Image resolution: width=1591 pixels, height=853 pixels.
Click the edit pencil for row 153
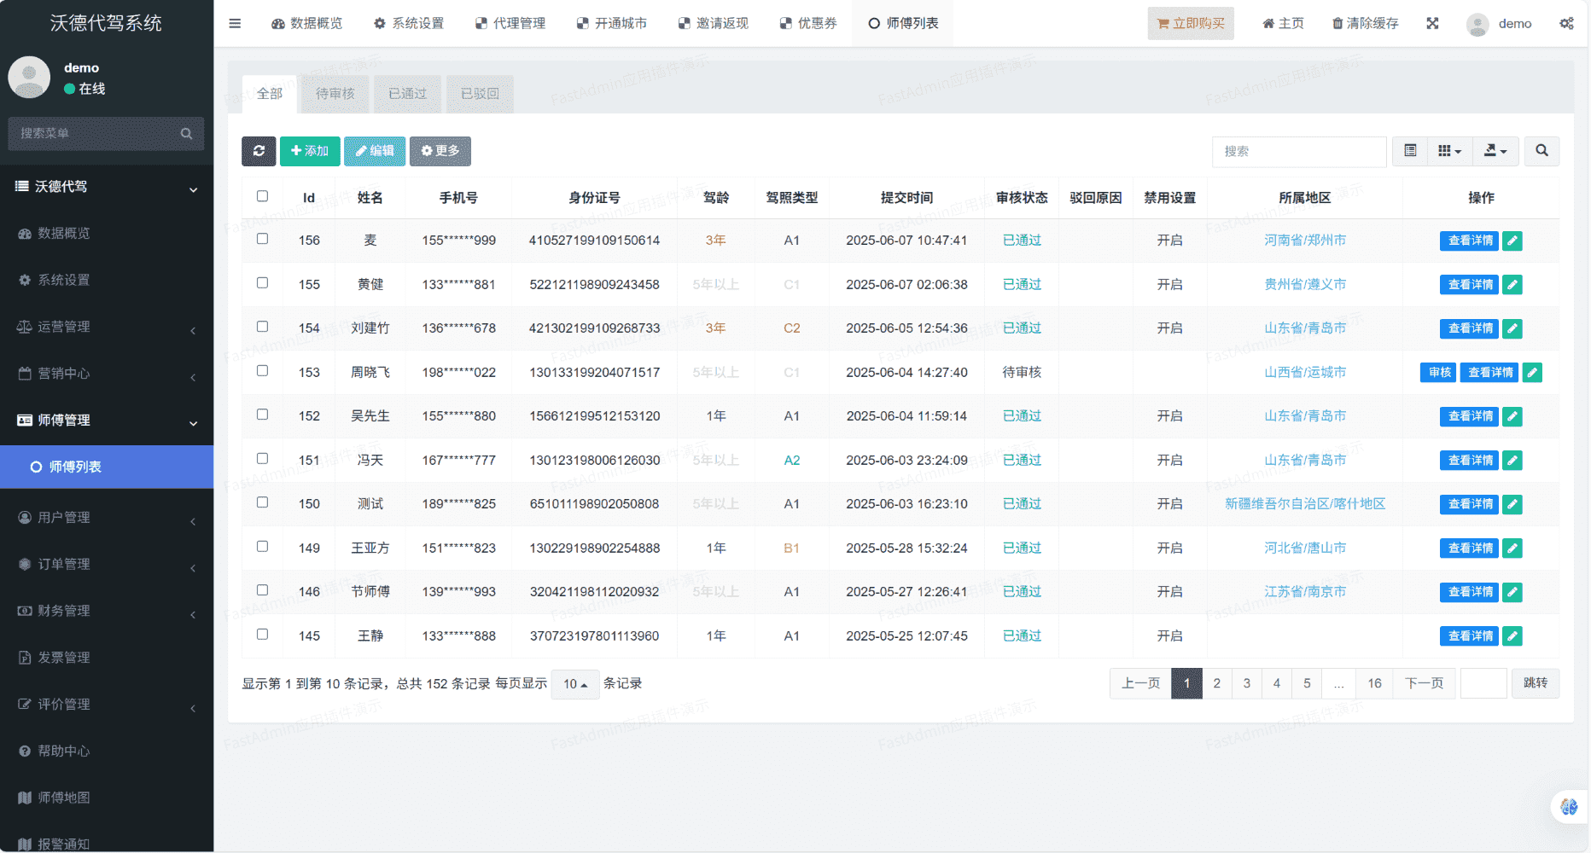coord(1532,373)
